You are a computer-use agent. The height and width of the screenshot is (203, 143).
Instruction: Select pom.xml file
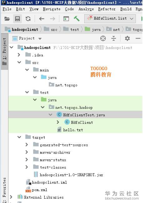40,190
